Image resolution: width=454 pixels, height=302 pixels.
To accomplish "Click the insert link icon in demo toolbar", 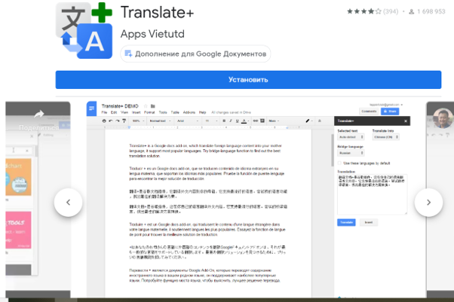I will click(x=256, y=121).
